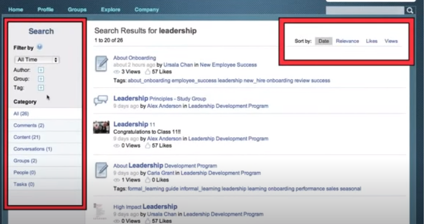Open the Explore menu item
Image resolution: width=425 pixels, height=224 pixels.
110,9
